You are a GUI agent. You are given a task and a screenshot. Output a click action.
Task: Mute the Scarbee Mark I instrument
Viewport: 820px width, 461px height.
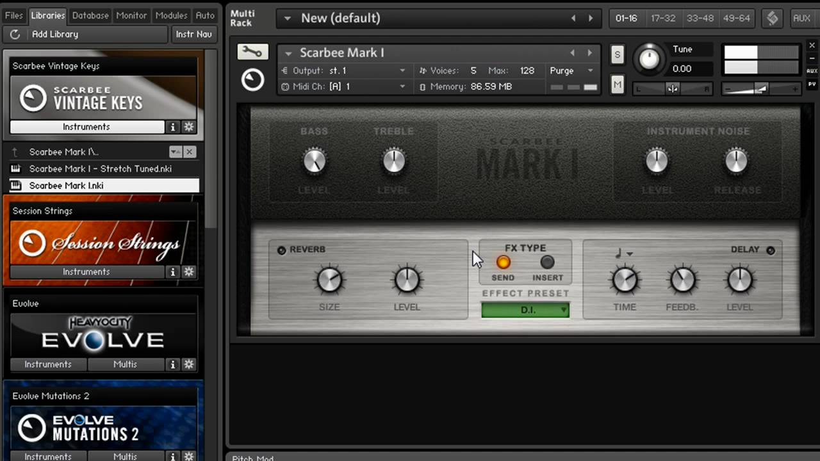click(x=617, y=83)
